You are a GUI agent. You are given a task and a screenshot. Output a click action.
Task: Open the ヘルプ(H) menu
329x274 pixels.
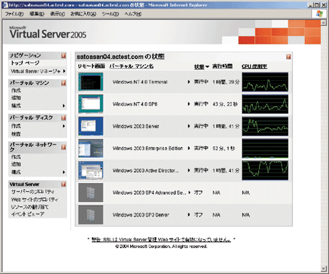tap(133, 14)
